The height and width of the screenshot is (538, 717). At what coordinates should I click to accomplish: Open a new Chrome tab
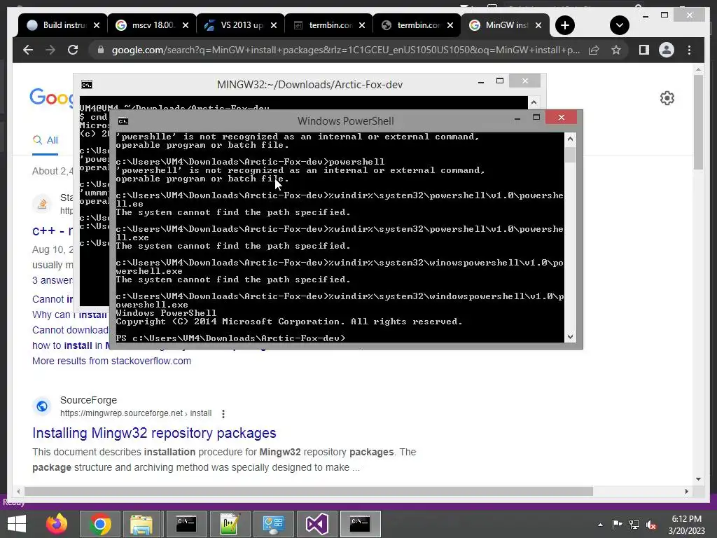(565, 25)
